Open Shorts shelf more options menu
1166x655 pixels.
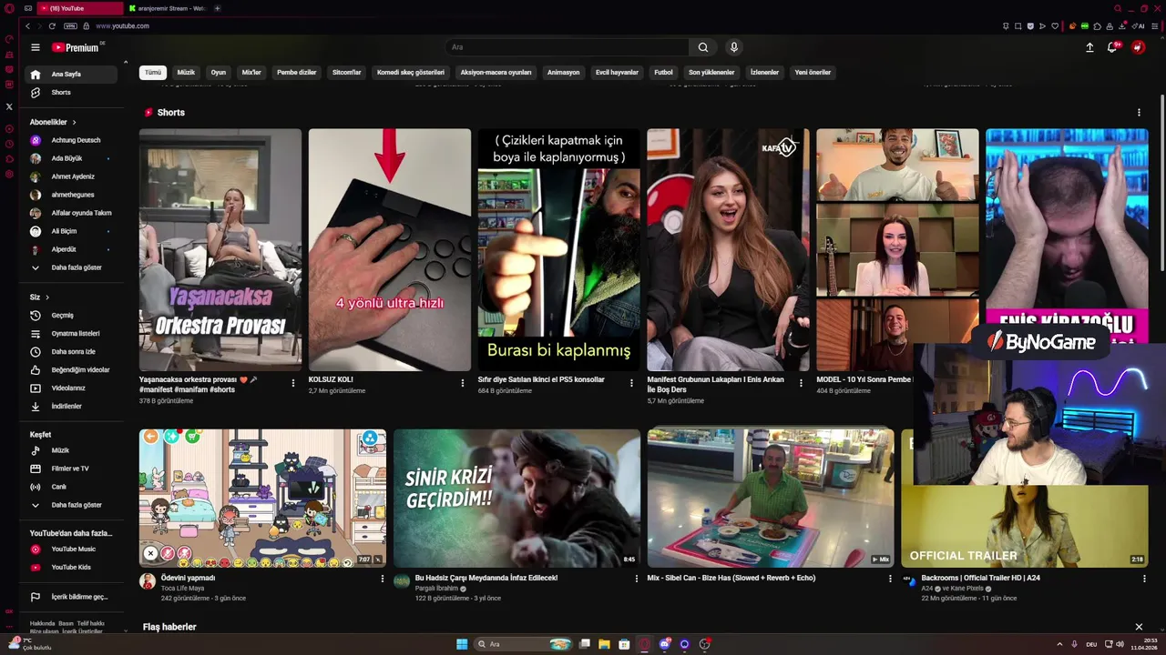click(1139, 113)
